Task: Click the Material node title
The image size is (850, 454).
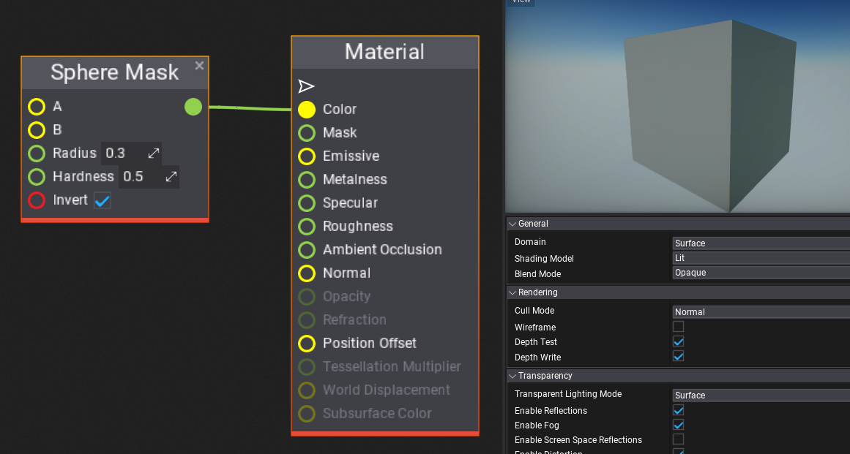Action: (x=385, y=52)
